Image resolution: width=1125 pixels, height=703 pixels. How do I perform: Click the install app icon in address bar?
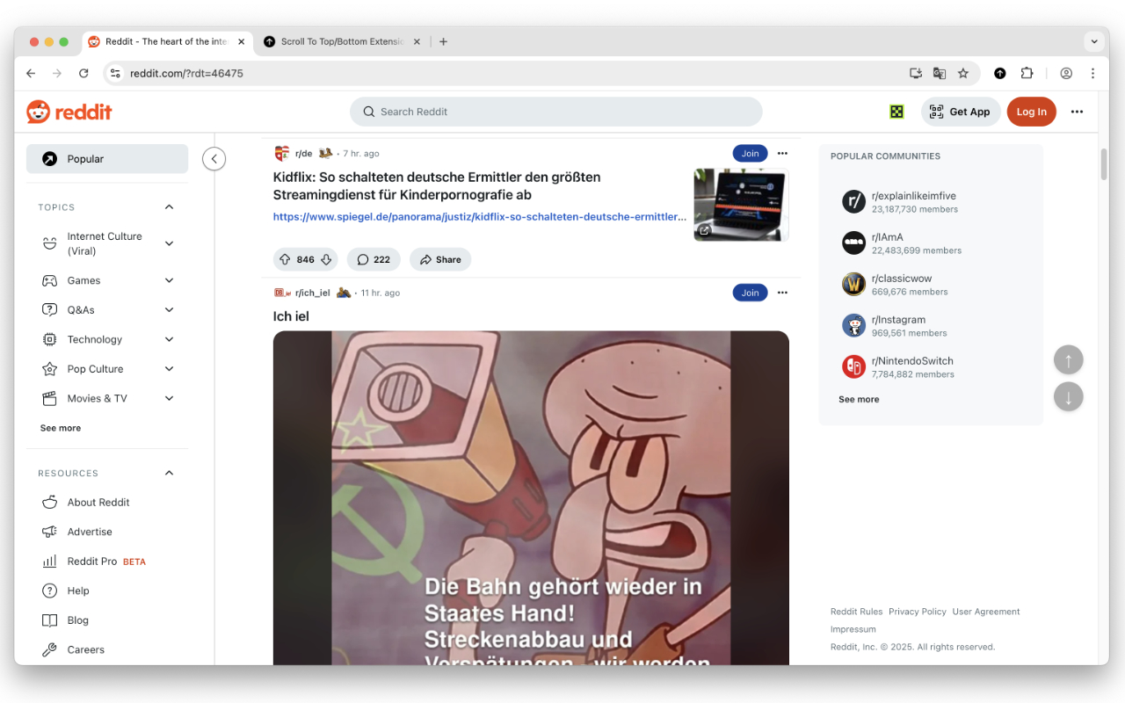pos(916,74)
